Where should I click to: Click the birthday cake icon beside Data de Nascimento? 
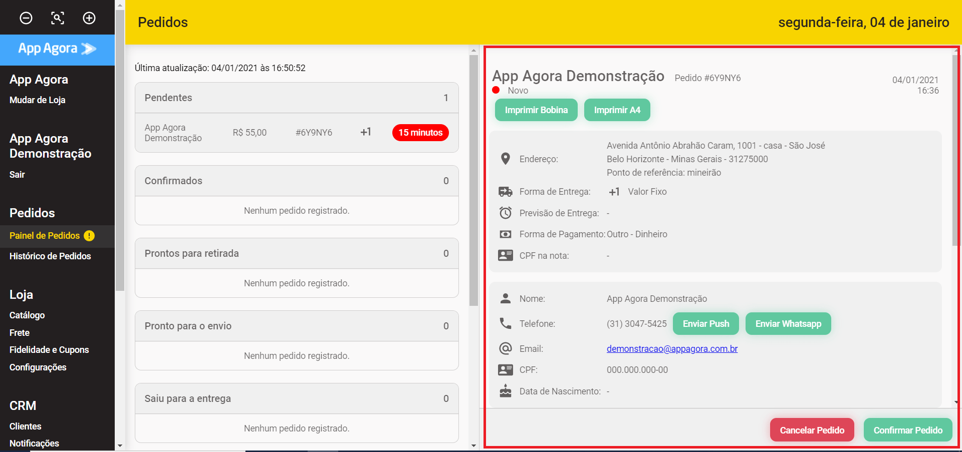[506, 391]
